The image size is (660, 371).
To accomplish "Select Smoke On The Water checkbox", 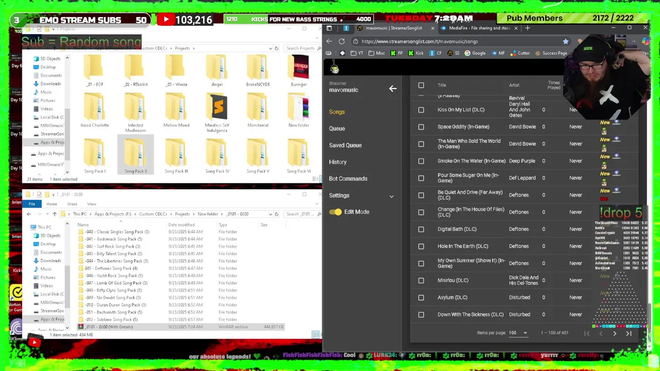I will pyautogui.click(x=421, y=161).
